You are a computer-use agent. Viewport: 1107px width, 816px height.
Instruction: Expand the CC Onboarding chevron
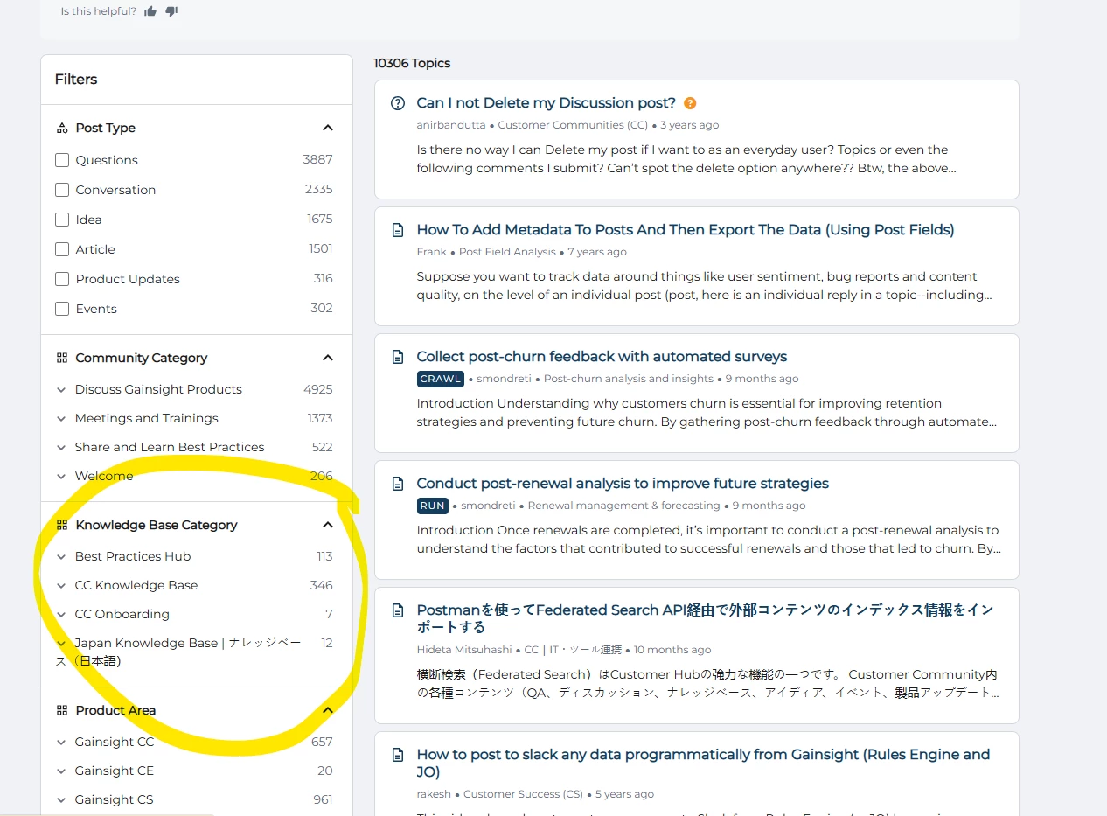pos(61,615)
